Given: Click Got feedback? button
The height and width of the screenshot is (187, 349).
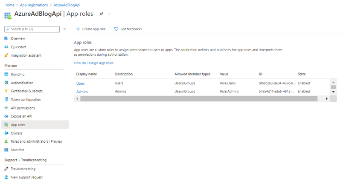Looking at the screenshot, I should pyautogui.click(x=128, y=29).
